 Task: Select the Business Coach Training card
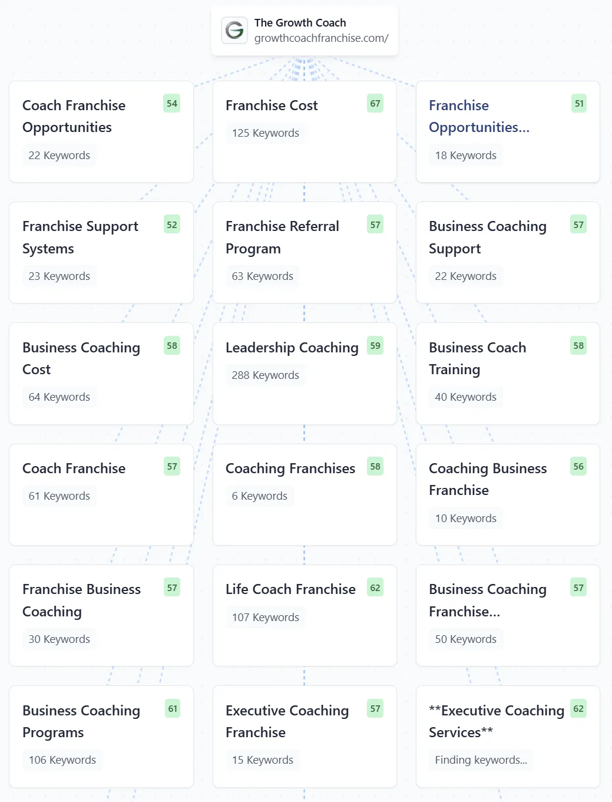507,373
